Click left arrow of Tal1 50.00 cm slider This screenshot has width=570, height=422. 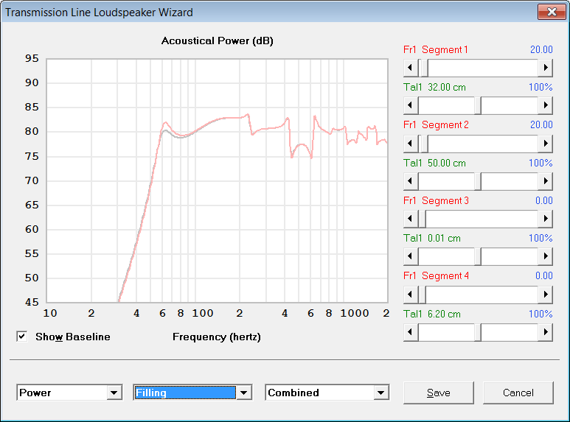coord(411,181)
